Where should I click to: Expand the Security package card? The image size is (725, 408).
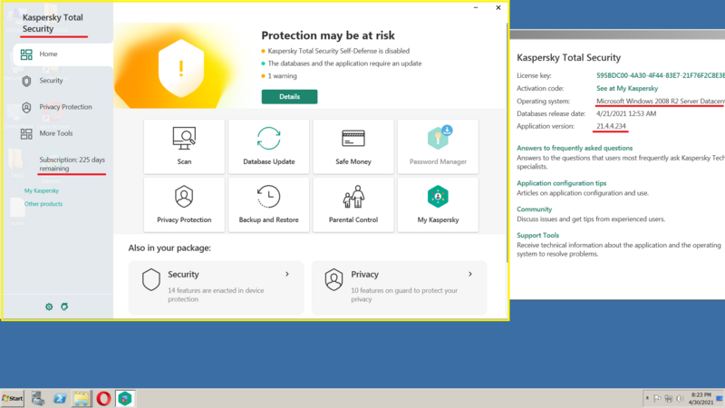click(216, 287)
